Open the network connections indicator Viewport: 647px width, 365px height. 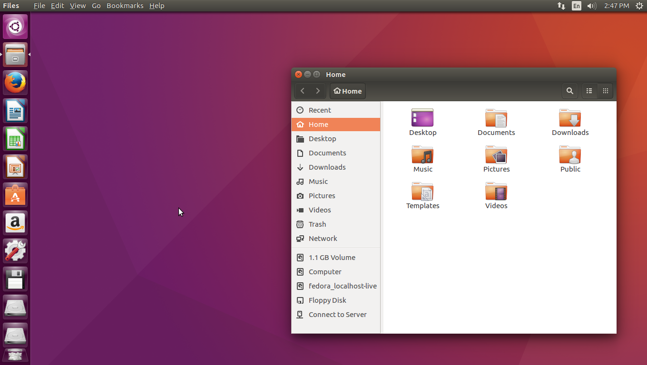tap(561, 6)
